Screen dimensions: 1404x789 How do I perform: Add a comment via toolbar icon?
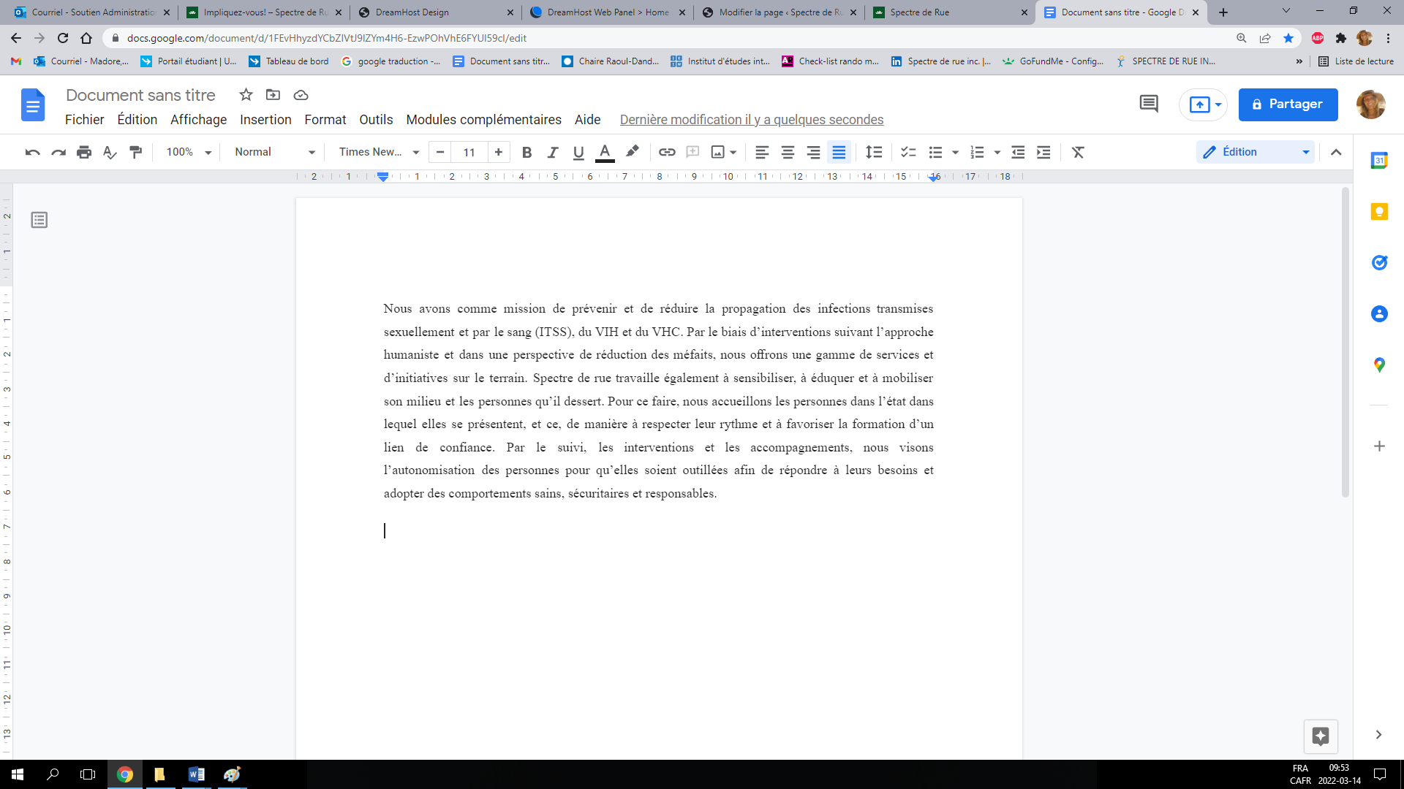(x=692, y=152)
